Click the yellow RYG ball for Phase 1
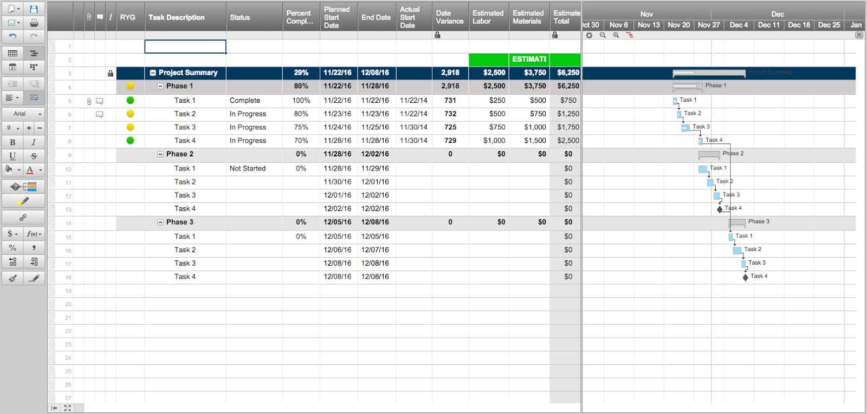 click(x=130, y=86)
